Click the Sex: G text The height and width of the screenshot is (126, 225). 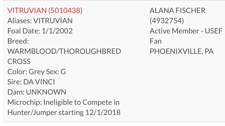[56, 72]
